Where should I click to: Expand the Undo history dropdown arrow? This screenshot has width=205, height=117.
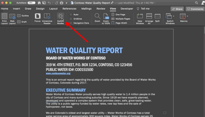(x=52, y=3)
